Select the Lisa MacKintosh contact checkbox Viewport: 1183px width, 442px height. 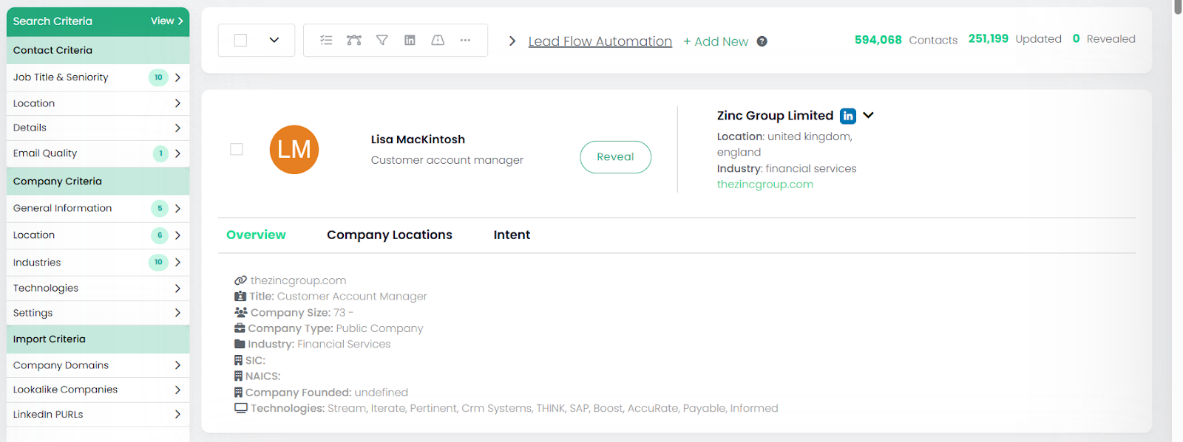237,150
